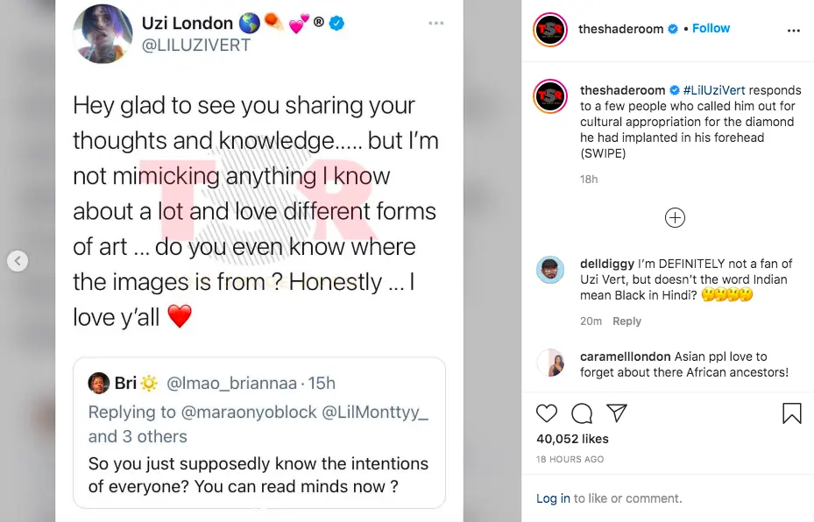
Task: Open post options three-dot menu
Action: point(794,30)
